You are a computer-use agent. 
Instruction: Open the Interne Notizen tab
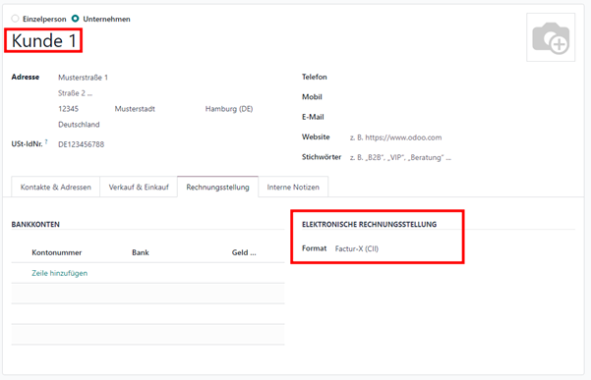point(293,187)
